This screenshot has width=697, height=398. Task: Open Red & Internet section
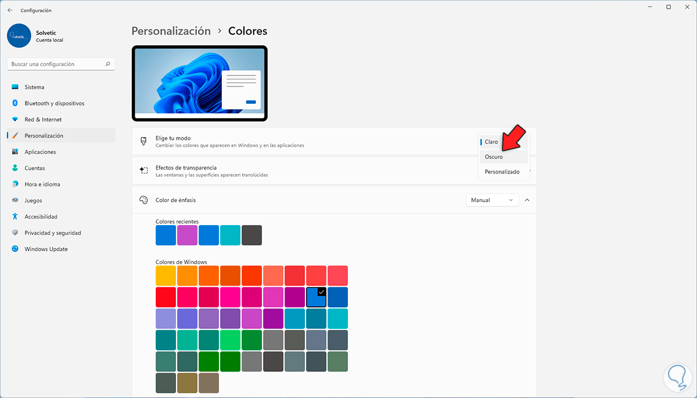[x=61, y=120]
